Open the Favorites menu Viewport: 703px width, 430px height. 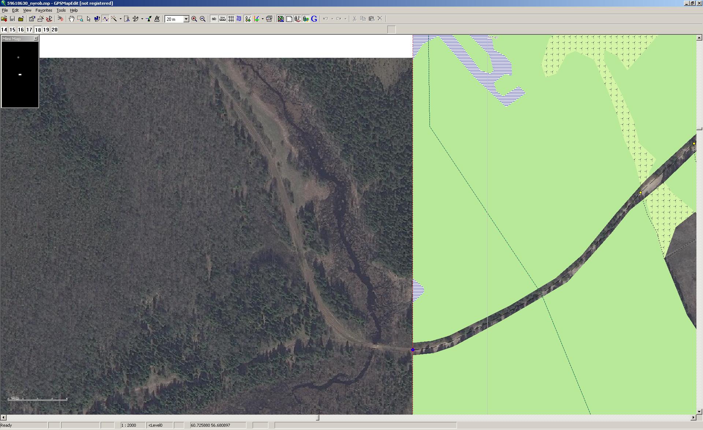[44, 10]
